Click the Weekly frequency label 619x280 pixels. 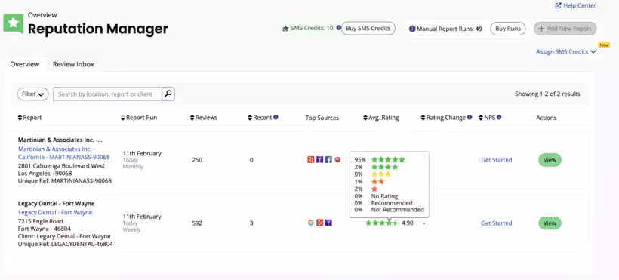point(131,229)
